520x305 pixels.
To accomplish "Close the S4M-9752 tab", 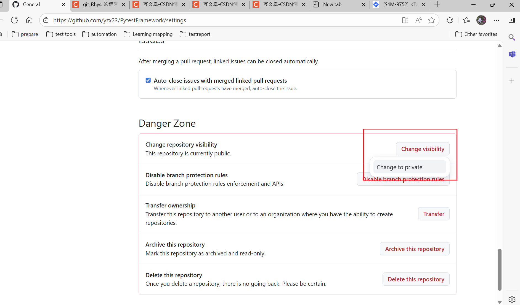I will [424, 5].
